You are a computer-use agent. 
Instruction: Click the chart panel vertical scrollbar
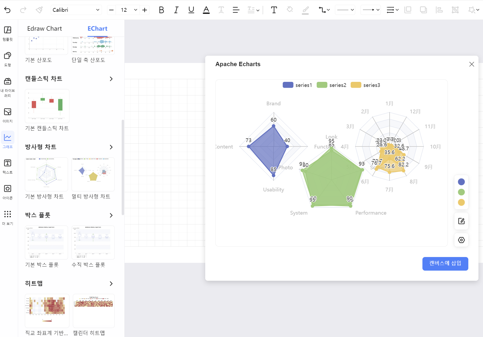[123, 167]
